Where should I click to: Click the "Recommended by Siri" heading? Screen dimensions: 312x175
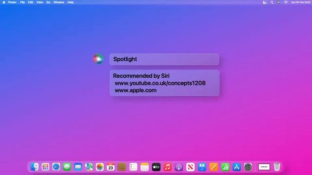coord(141,76)
